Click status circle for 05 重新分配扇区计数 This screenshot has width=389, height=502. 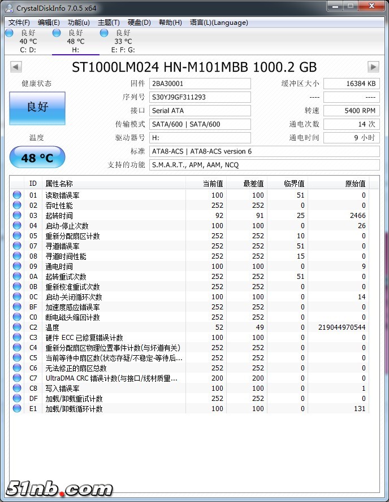[17, 235]
